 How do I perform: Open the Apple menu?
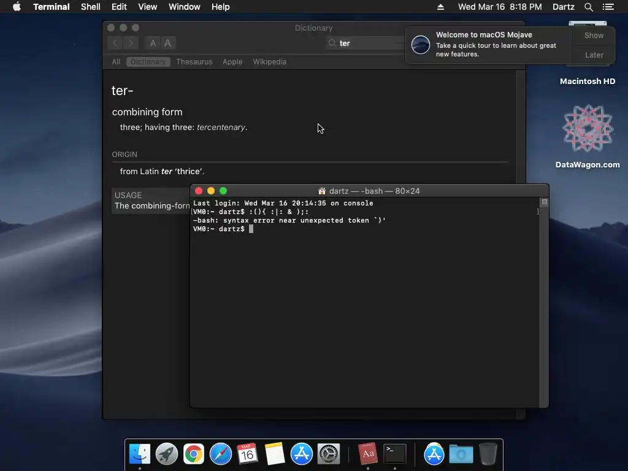tap(17, 7)
